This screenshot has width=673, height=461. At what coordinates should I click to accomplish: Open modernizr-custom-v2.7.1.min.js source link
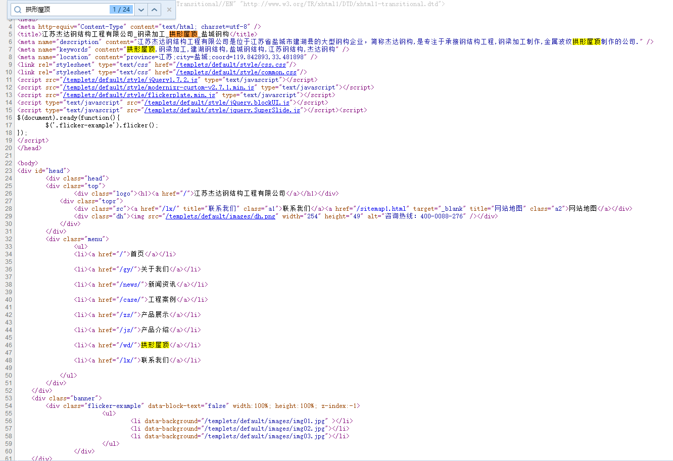(158, 87)
